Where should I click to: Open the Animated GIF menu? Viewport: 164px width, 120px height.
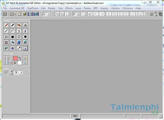point(17,8)
